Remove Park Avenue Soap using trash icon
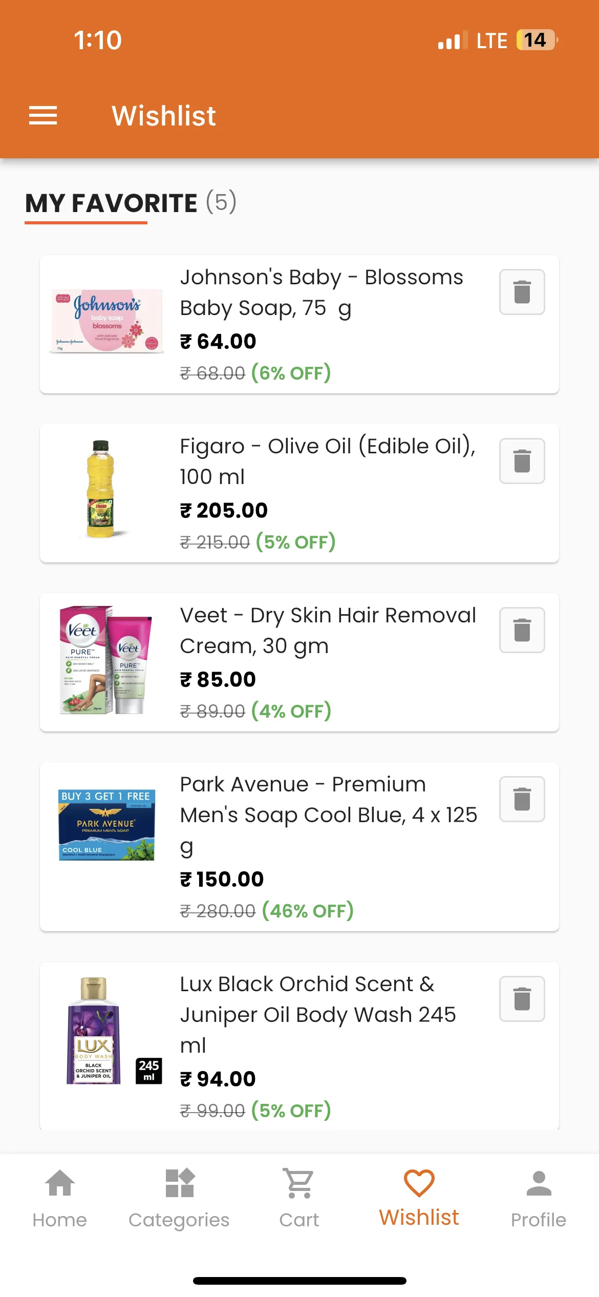 (522, 799)
